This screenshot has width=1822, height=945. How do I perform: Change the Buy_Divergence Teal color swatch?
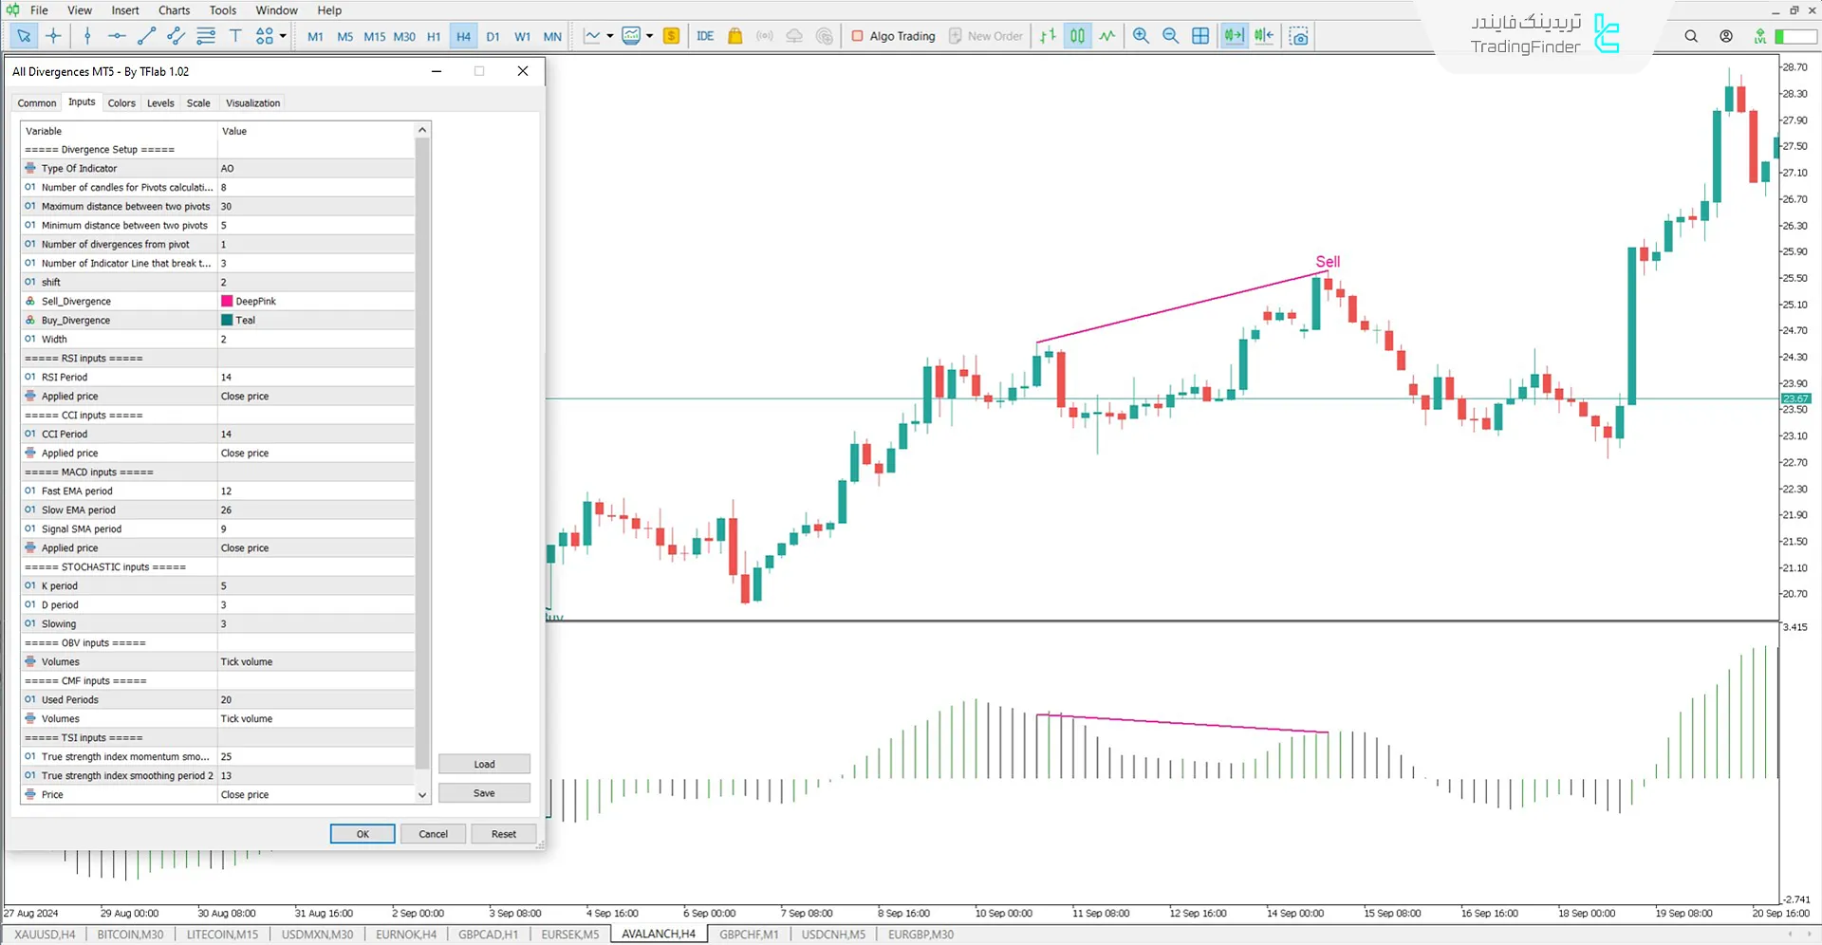[x=227, y=320]
